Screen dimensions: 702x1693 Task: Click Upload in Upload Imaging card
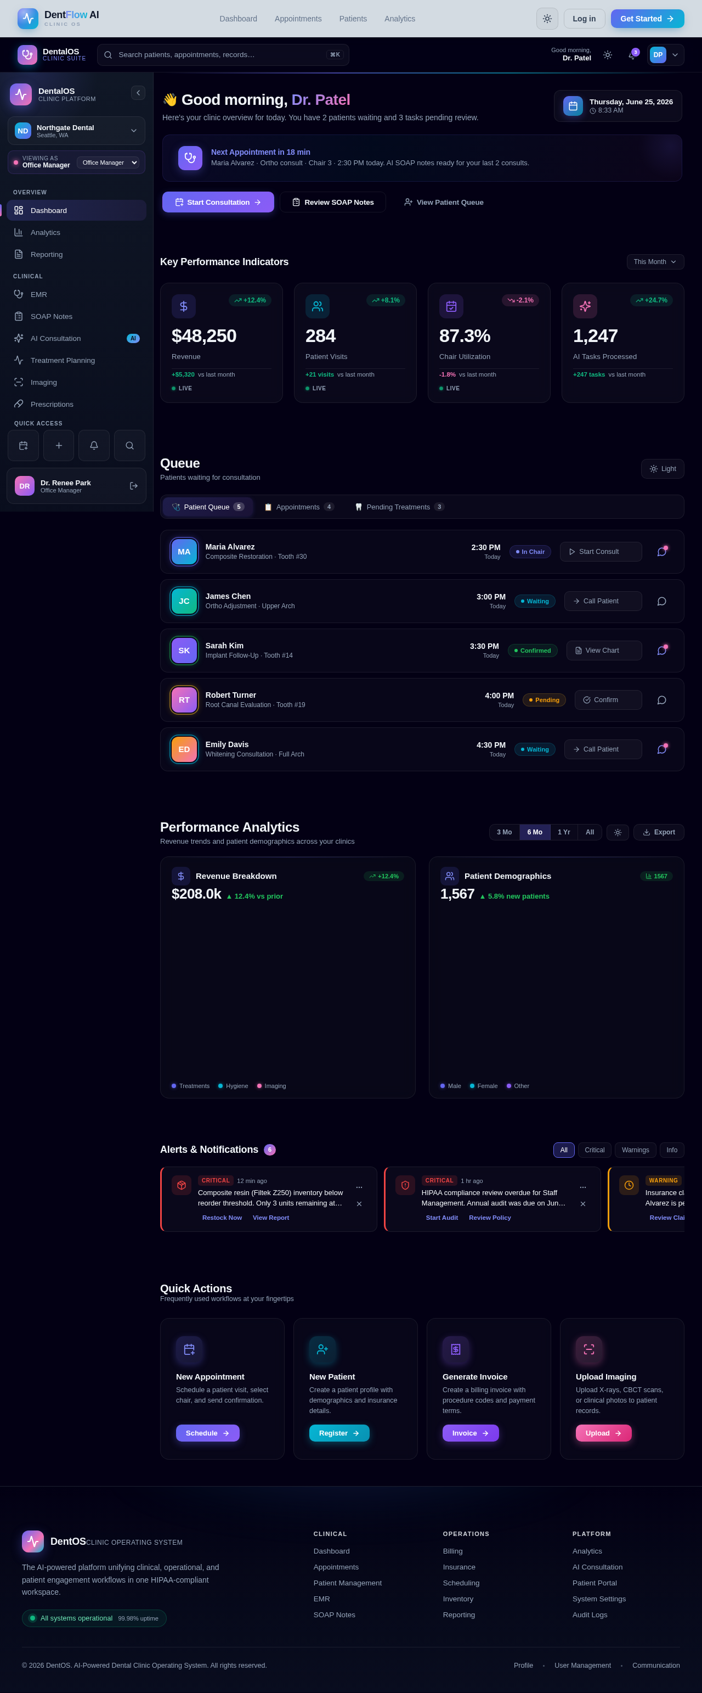(603, 1433)
